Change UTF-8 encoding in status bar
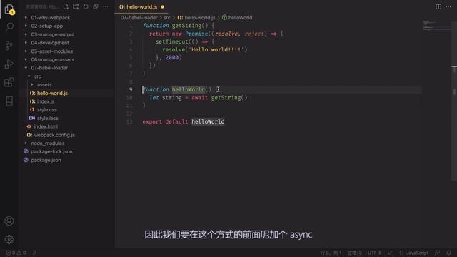This screenshot has width=457, height=257. (374, 253)
